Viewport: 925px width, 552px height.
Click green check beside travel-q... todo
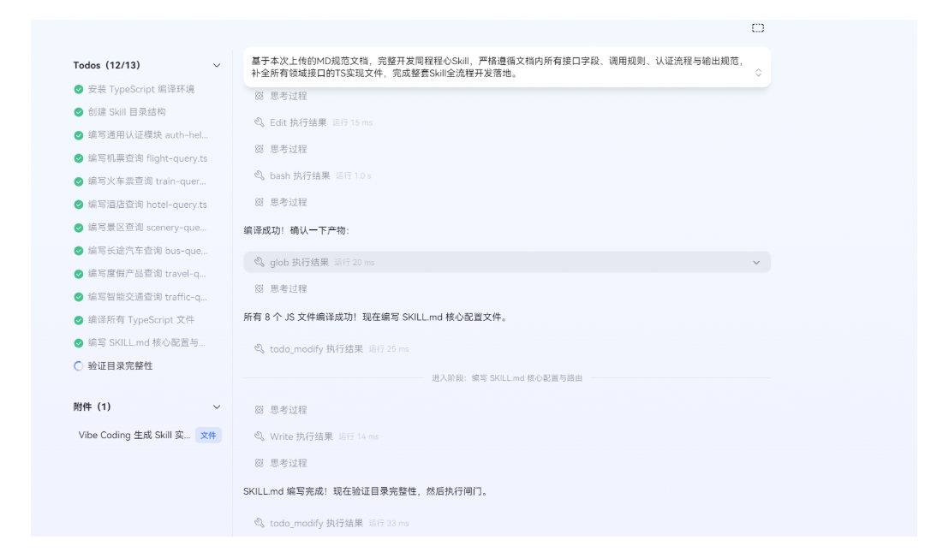79,274
